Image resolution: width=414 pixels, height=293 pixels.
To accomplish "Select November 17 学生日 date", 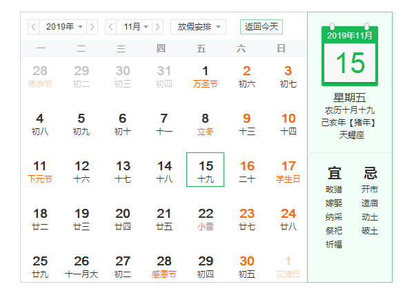I will tap(288, 170).
